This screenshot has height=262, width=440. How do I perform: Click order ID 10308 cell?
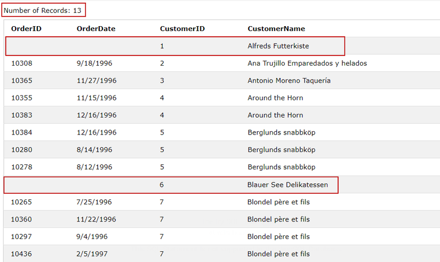(x=22, y=63)
